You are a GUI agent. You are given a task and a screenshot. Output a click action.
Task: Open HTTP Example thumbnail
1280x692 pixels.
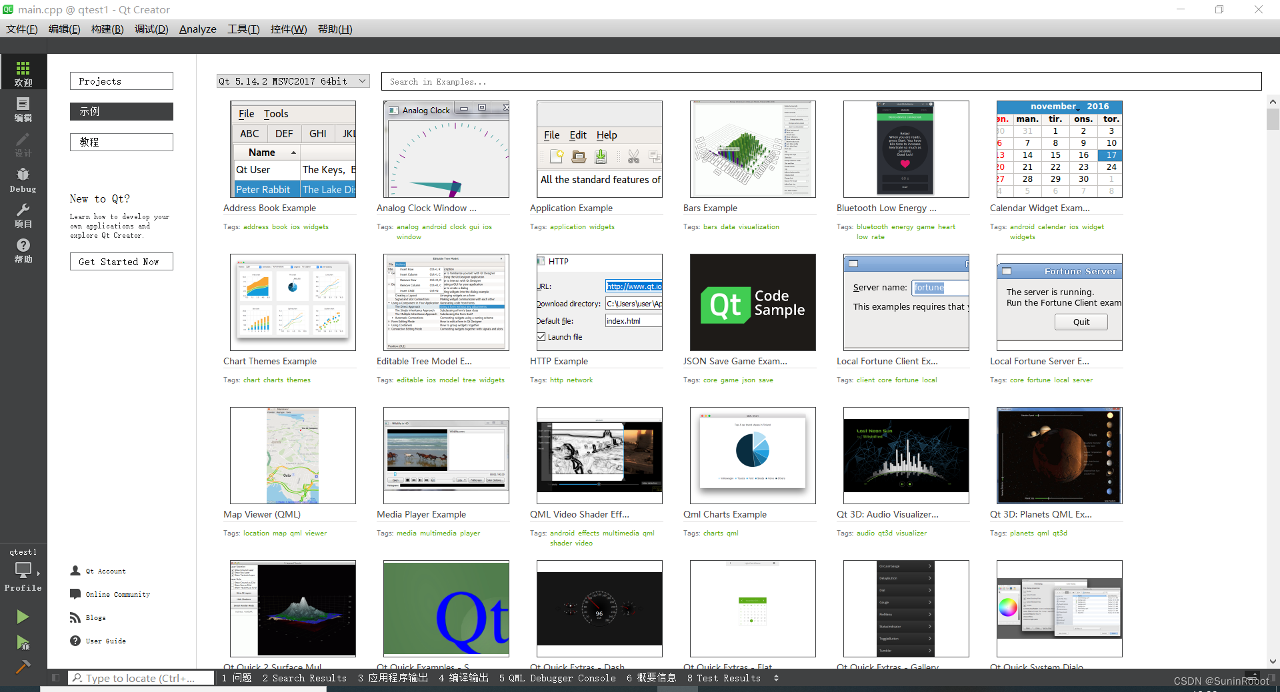599,302
